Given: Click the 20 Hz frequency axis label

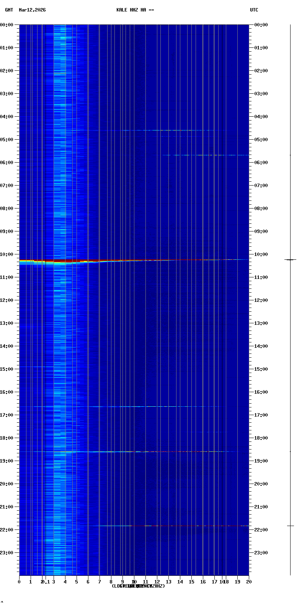Looking at the screenshot, I should [249, 582].
